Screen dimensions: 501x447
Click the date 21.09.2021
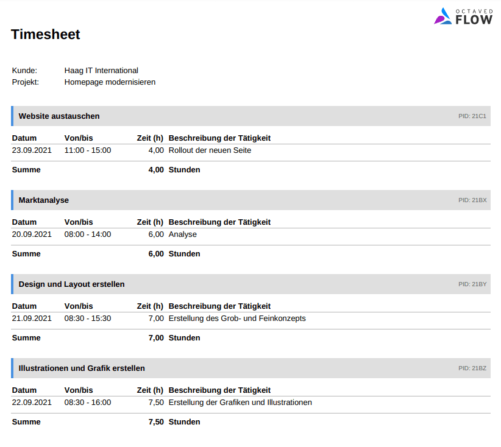coord(32,319)
